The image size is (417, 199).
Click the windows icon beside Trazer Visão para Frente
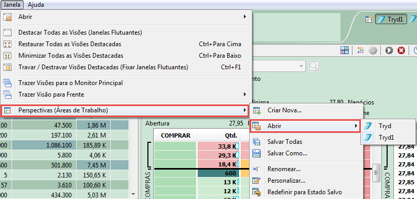click(7, 94)
